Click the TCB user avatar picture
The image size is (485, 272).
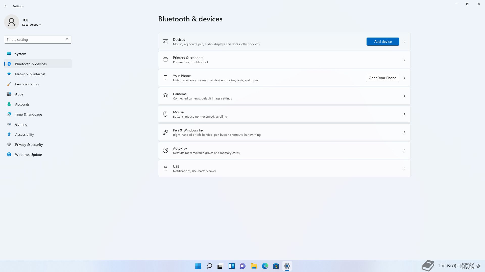12,22
